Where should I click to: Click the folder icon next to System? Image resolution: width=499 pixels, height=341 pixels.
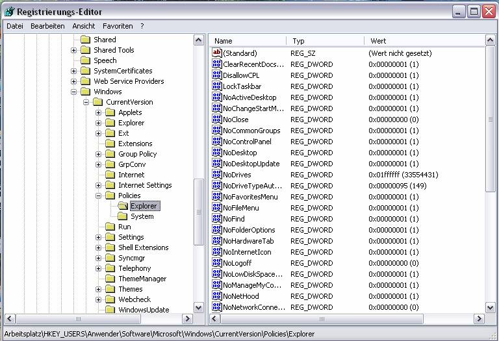coord(123,216)
